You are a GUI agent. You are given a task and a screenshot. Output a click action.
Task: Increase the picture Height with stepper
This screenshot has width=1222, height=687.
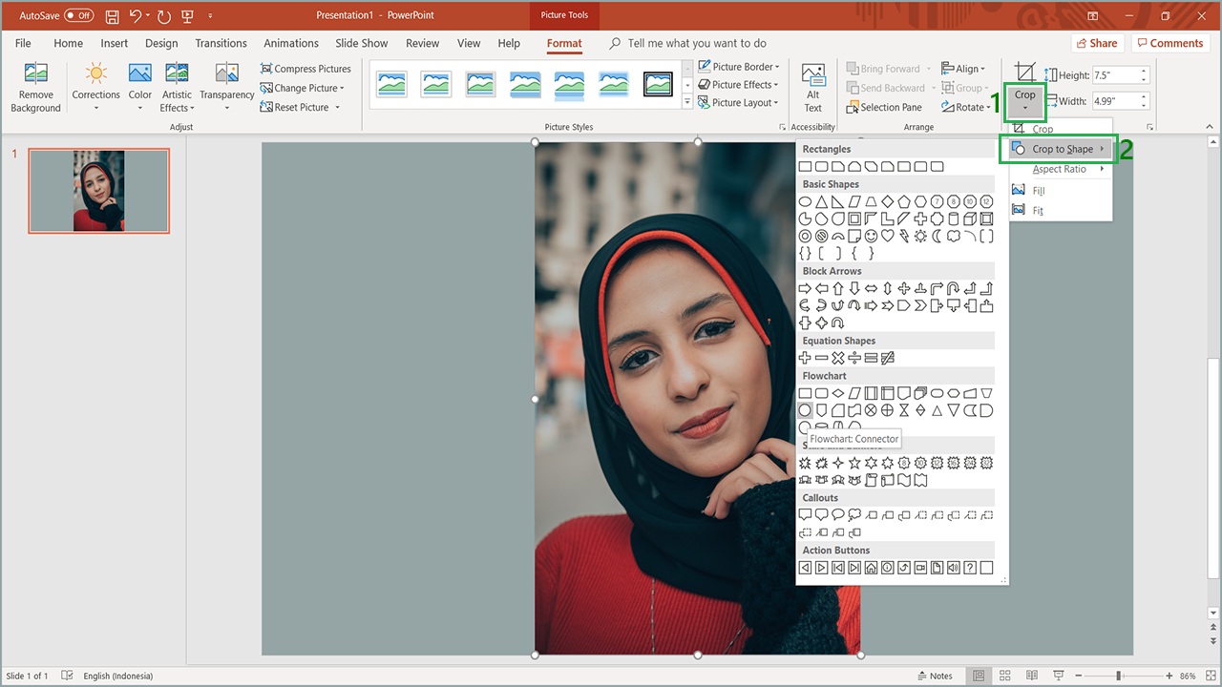[1144, 72]
